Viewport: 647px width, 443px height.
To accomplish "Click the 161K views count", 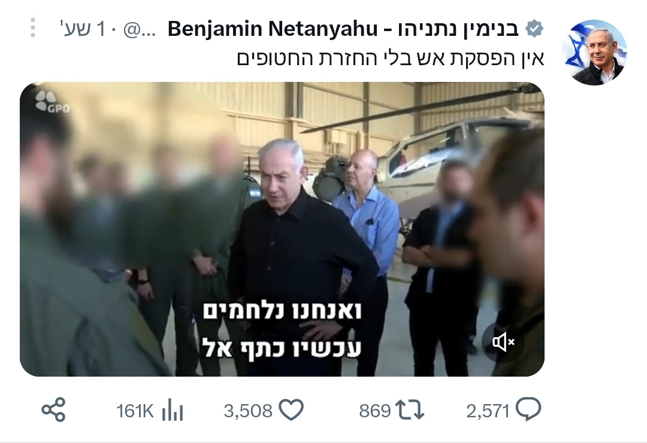I will 135,411.
